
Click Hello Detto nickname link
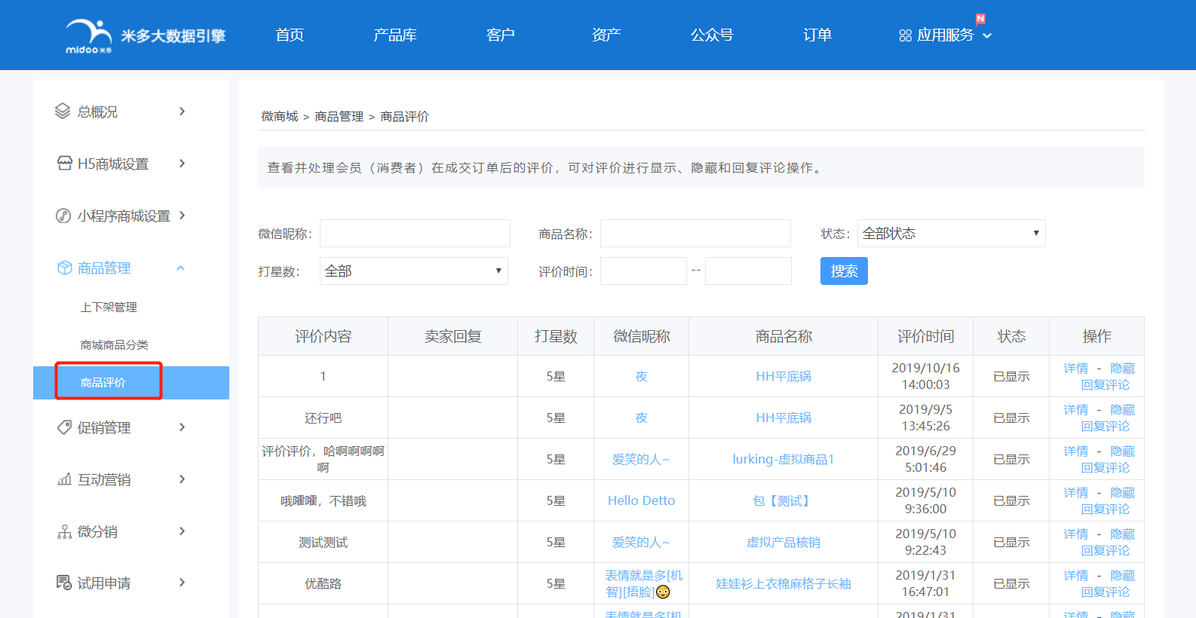tap(642, 500)
